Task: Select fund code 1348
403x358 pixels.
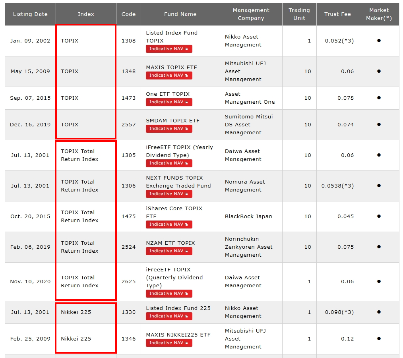Action: click(128, 72)
